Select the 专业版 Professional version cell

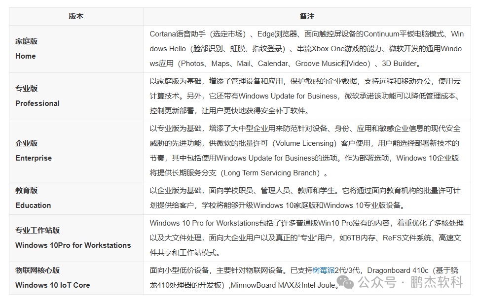pos(76,96)
